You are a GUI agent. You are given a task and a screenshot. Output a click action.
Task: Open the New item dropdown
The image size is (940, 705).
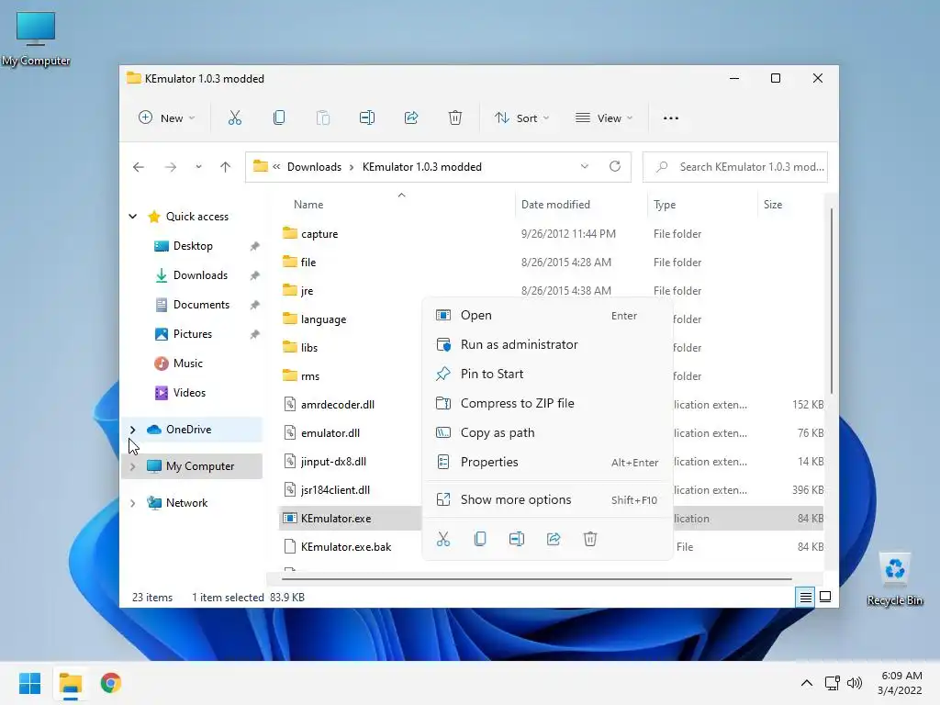167,118
